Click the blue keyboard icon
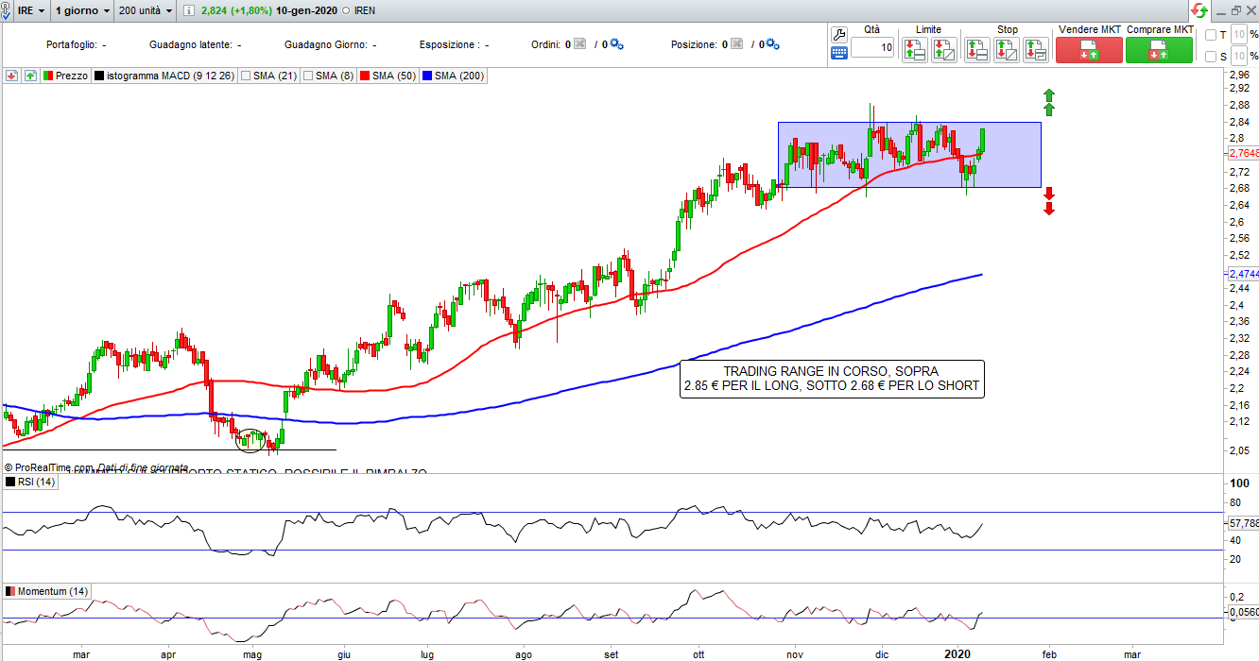This screenshot has width=1259, height=661. (x=838, y=53)
